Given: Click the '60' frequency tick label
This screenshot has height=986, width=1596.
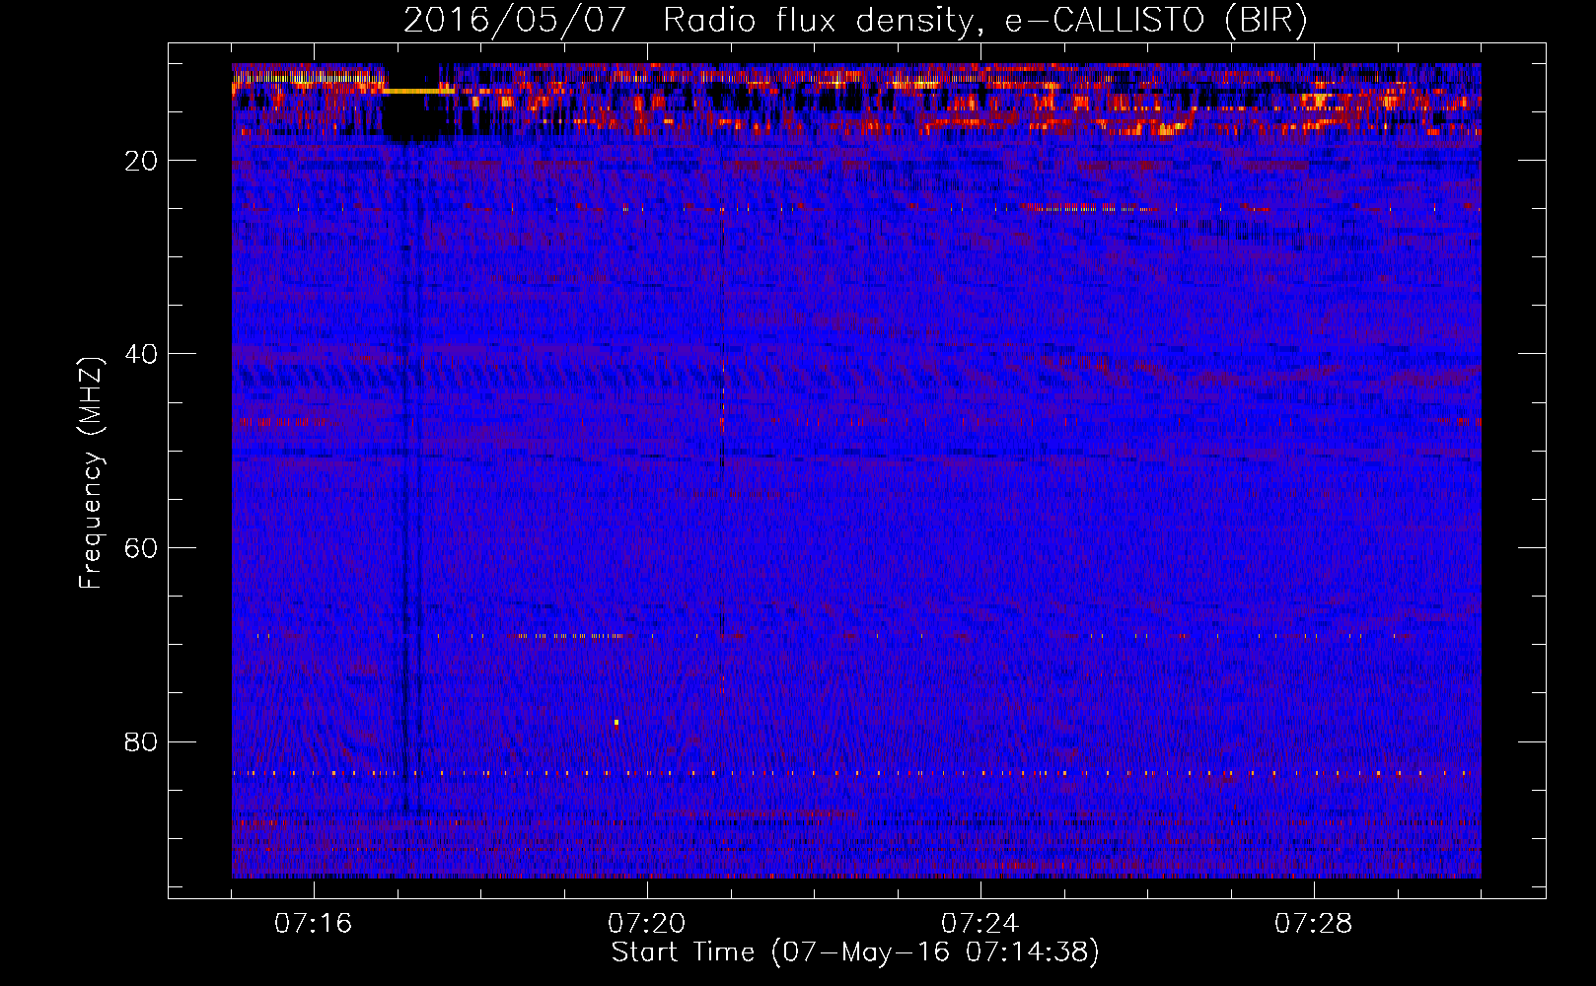Looking at the screenshot, I should pyautogui.click(x=142, y=548).
